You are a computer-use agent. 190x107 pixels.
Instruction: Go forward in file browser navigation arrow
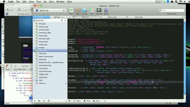pyautogui.click(x=65, y=21)
